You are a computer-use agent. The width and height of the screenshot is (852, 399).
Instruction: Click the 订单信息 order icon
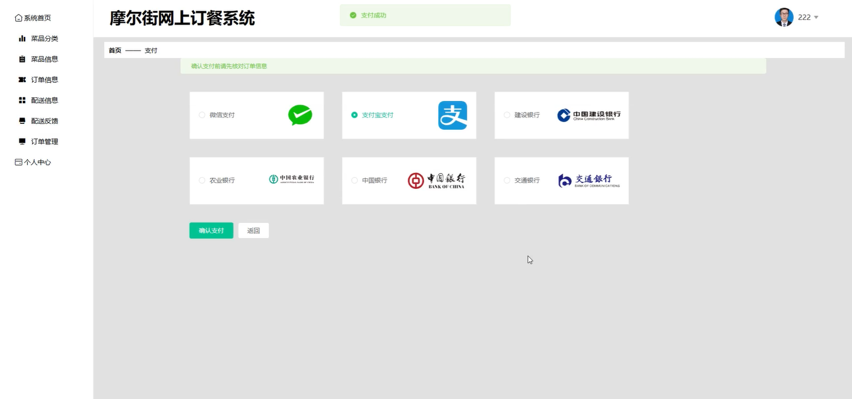(x=21, y=79)
